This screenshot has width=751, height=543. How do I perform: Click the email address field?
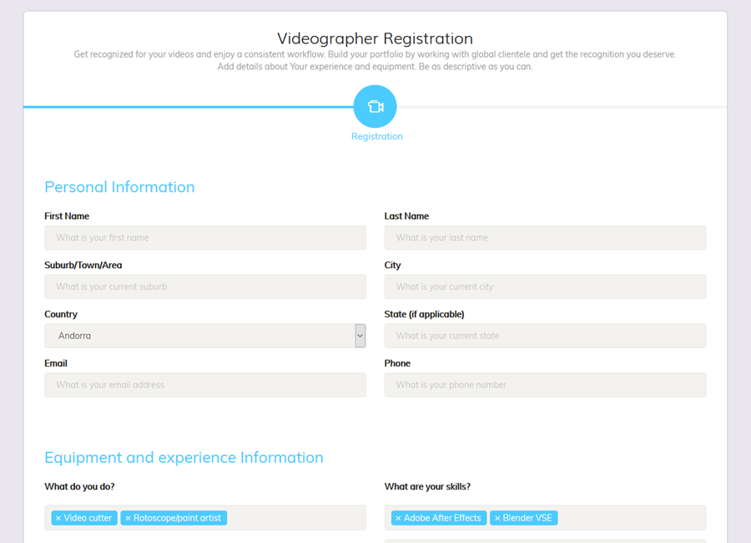pyautogui.click(x=204, y=384)
